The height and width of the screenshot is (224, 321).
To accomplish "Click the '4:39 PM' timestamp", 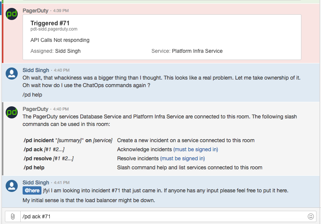I will [61, 11].
